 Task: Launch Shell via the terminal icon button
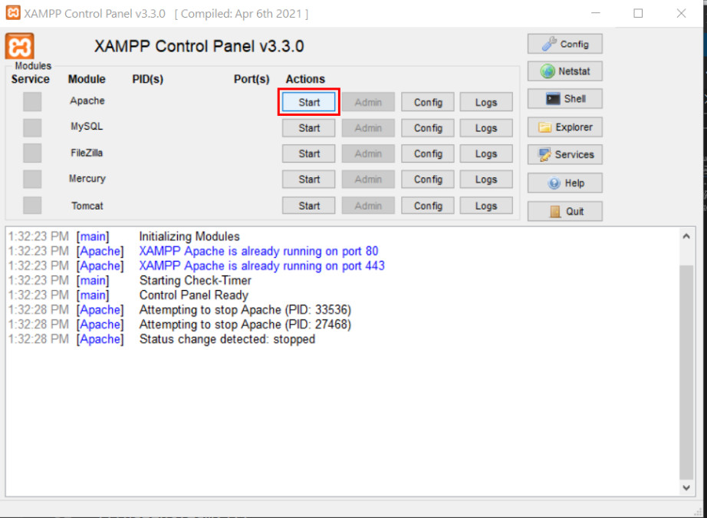tap(565, 98)
